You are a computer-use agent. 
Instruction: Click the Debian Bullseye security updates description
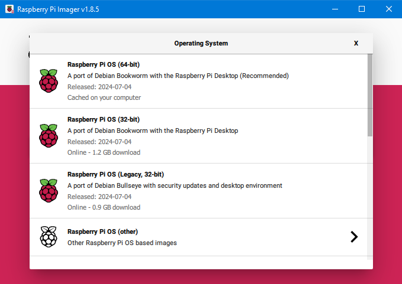[x=175, y=185]
